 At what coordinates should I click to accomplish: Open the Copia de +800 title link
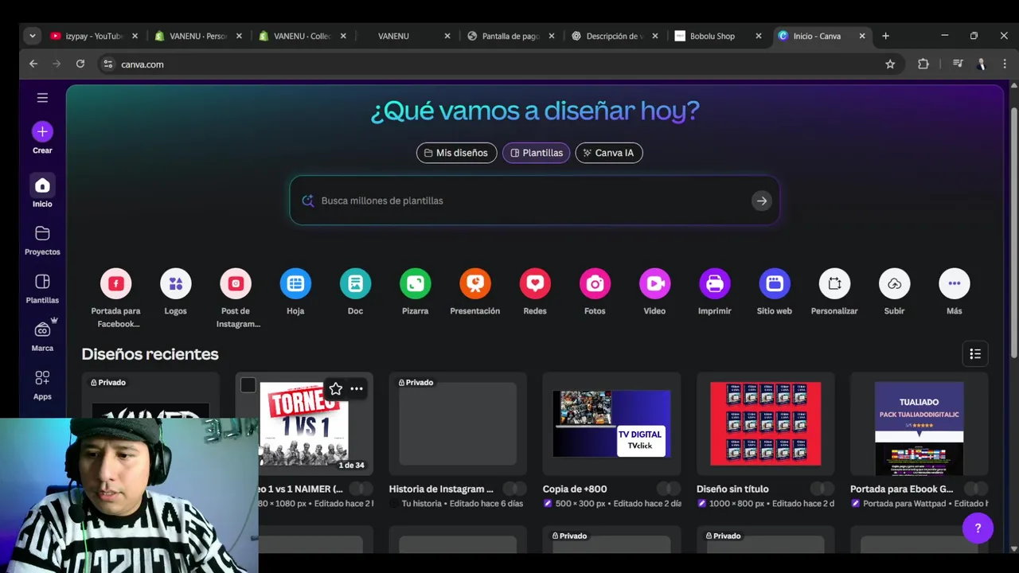pyautogui.click(x=575, y=489)
